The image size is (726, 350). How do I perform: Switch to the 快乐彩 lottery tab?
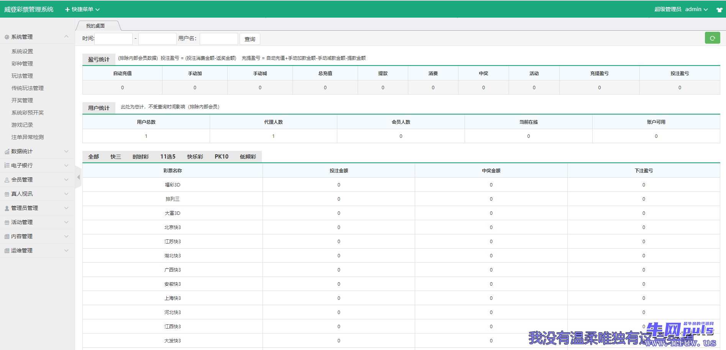[x=195, y=157]
